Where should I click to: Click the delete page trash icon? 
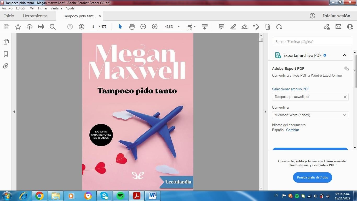268,27
